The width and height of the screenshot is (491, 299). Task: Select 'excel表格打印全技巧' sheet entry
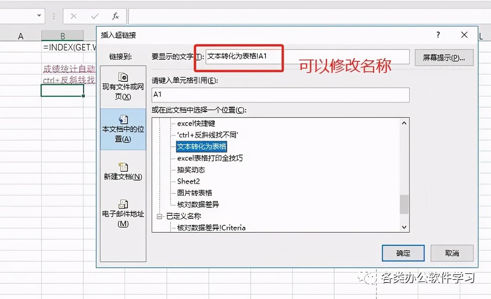tap(210, 158)
